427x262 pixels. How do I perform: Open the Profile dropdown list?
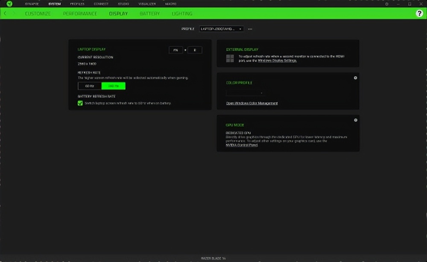coord(221,29)
